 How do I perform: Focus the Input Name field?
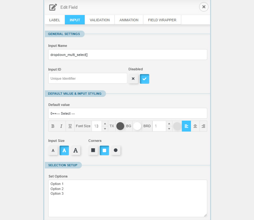click(128, 55)
